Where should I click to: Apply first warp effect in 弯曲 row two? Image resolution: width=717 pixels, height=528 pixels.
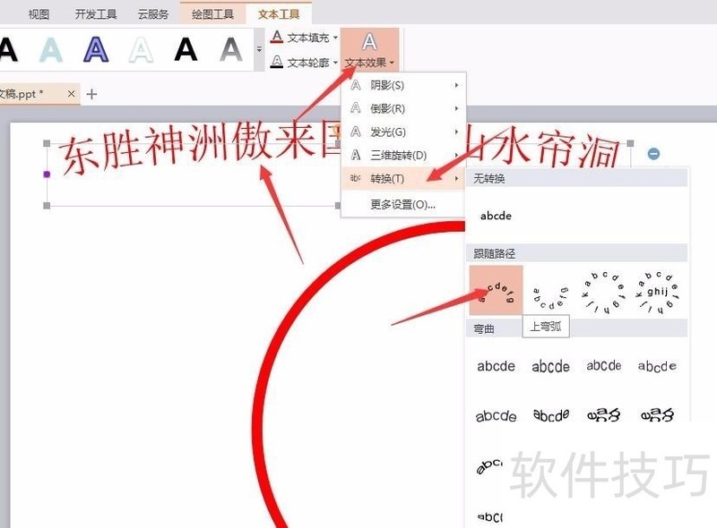coord(497,415)
